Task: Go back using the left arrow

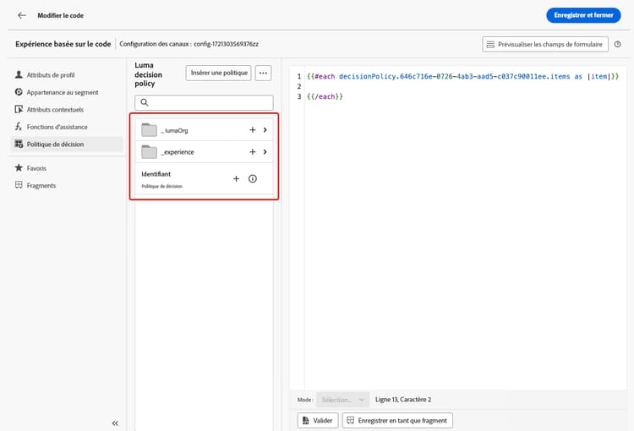Action: click(x=22, y=15)
